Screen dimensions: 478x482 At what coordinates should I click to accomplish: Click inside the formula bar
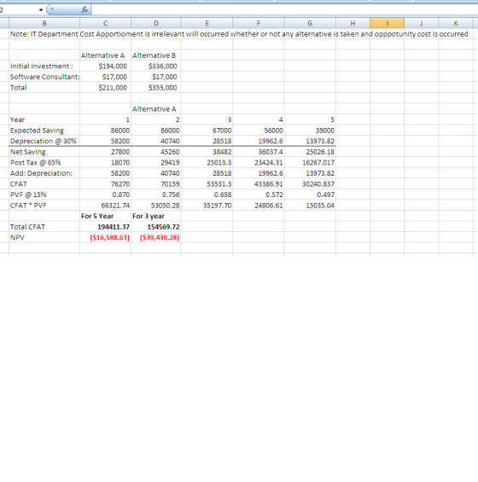[x=284, y=10]
